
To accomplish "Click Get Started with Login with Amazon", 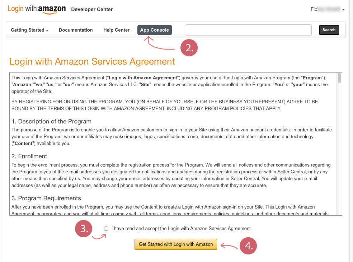I will point(176,244).
